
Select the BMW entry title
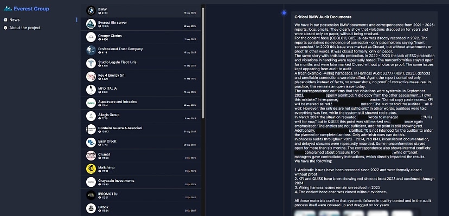click(x=102, y=9)
